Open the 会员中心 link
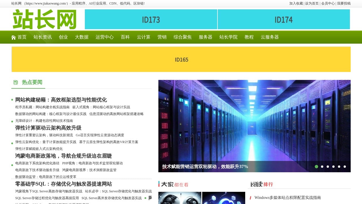The height and width of the screenshot is (204, 362). (x=328, y=3)
